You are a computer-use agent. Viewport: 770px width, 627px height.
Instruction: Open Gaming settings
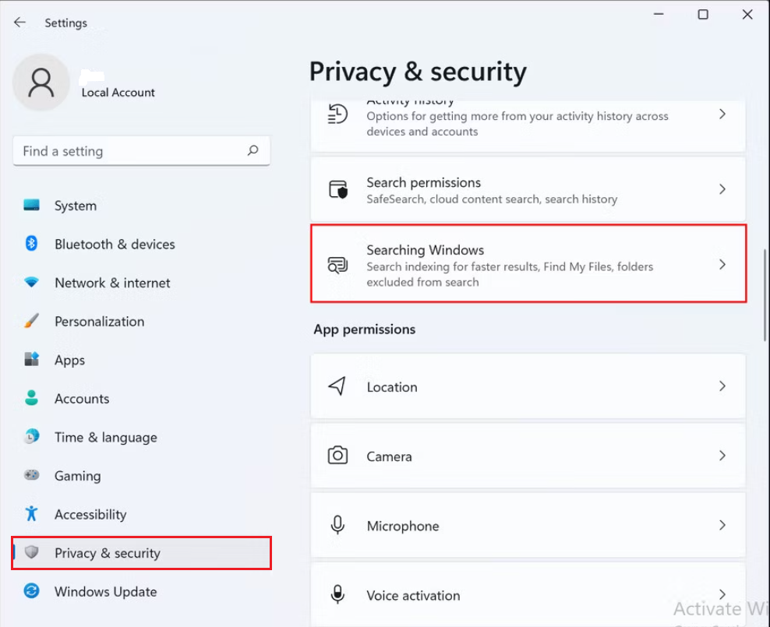(x=141, y=475)
